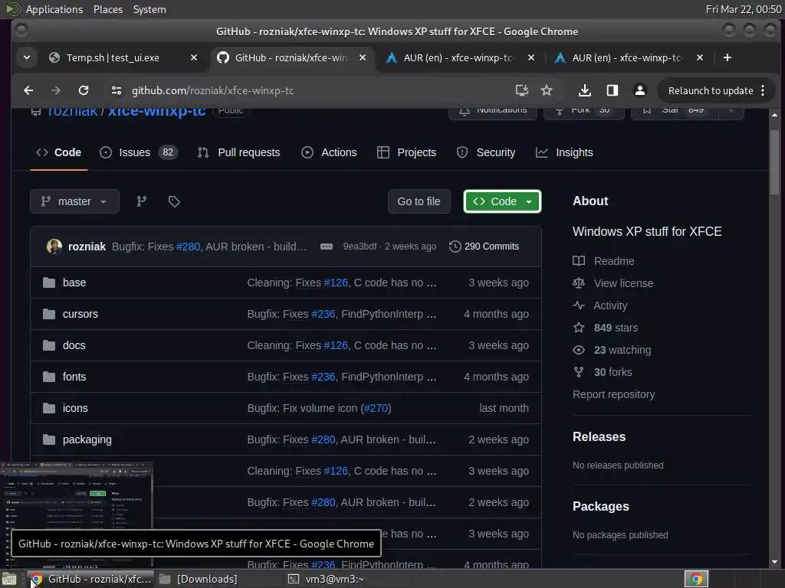Screen dimensions: 785x588
Task: Click the address bar URL field
Action: tap(310, 90)
